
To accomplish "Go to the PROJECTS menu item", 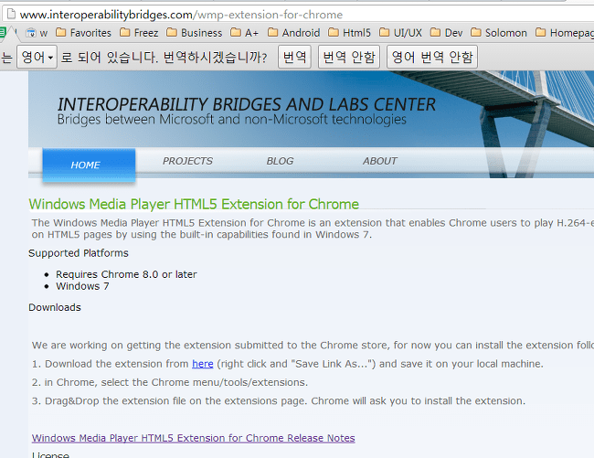I will point(187,161).
